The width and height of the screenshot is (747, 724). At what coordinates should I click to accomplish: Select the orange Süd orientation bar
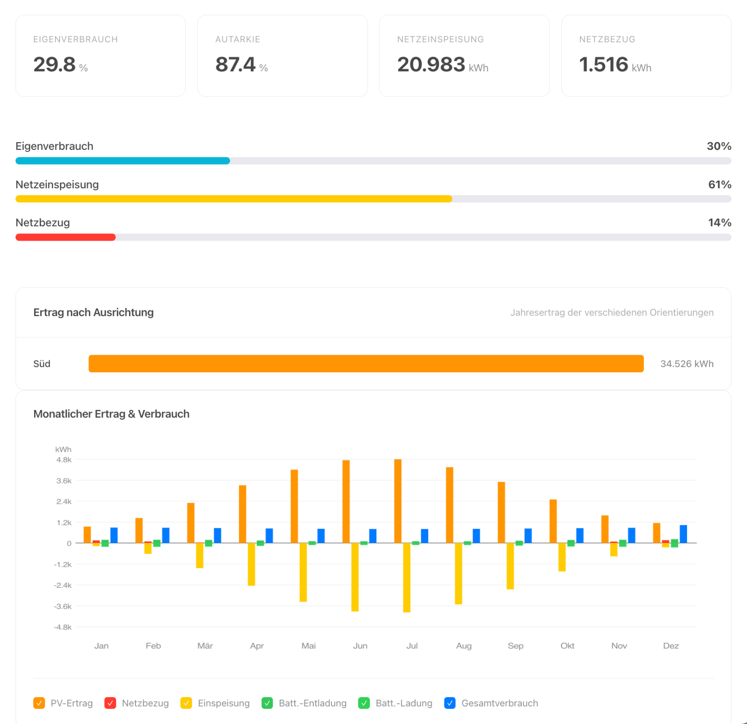click(x=366, y=363)
